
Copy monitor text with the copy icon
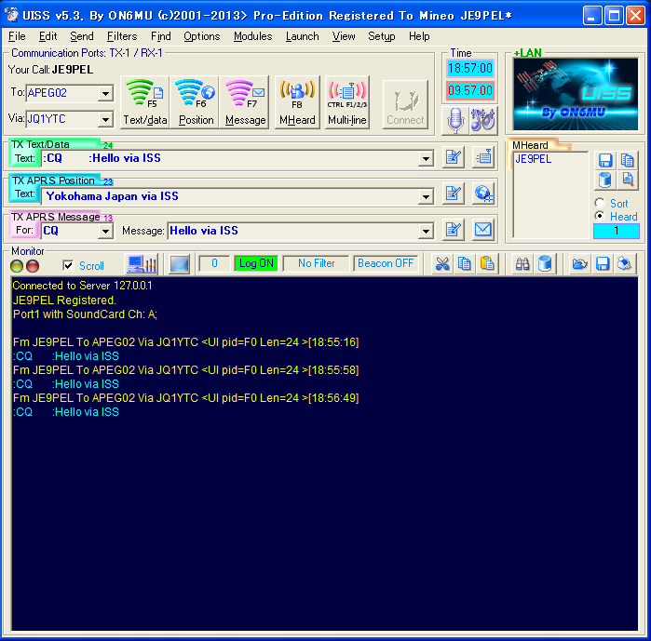(x=464, y=263)
